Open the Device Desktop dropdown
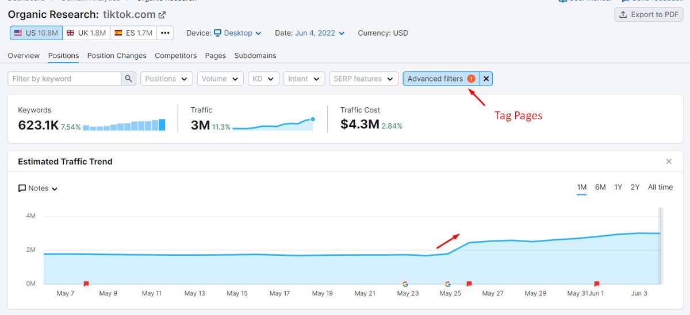 coord(237,33)
